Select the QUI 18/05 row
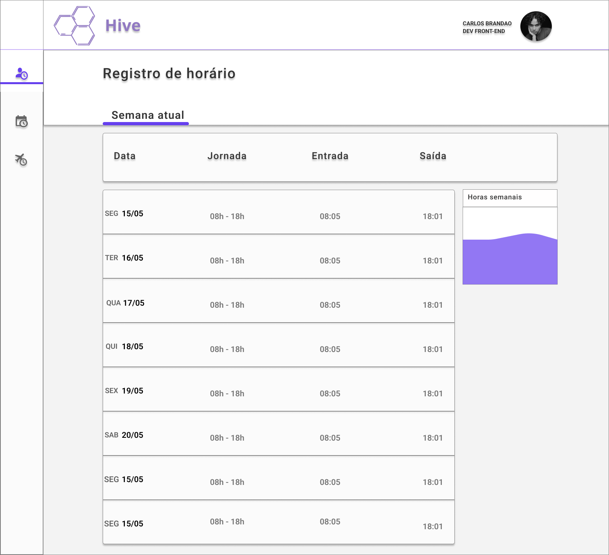Viewport: 609px width, 555px height. tap(279, 345)
